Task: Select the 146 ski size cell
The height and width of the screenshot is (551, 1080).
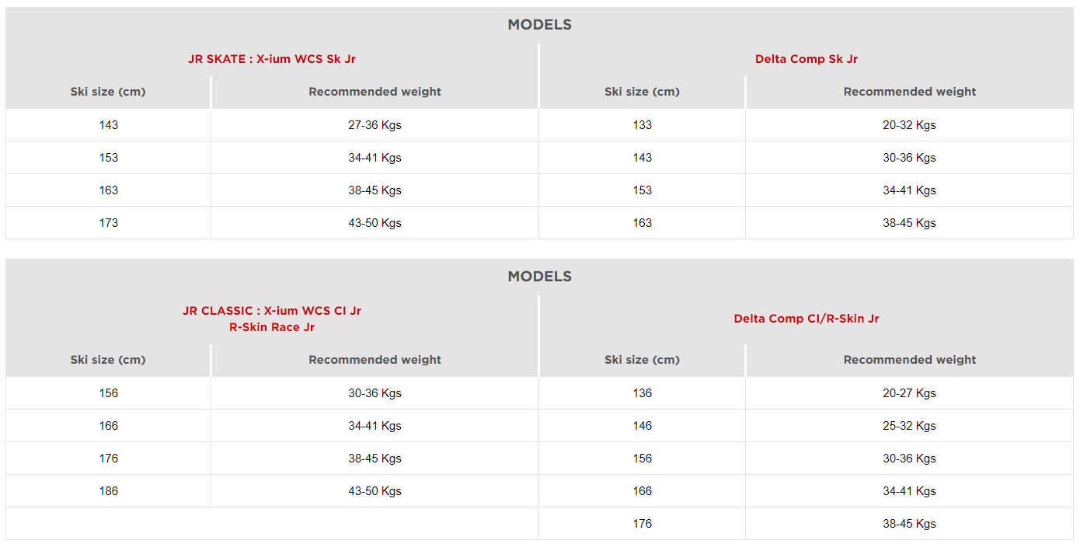Action: tap(642, 426)
